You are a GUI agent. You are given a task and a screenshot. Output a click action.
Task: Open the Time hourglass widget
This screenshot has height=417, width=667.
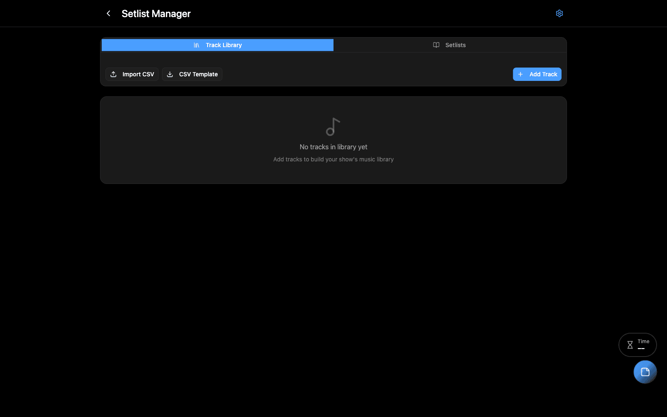coord(637,345)
